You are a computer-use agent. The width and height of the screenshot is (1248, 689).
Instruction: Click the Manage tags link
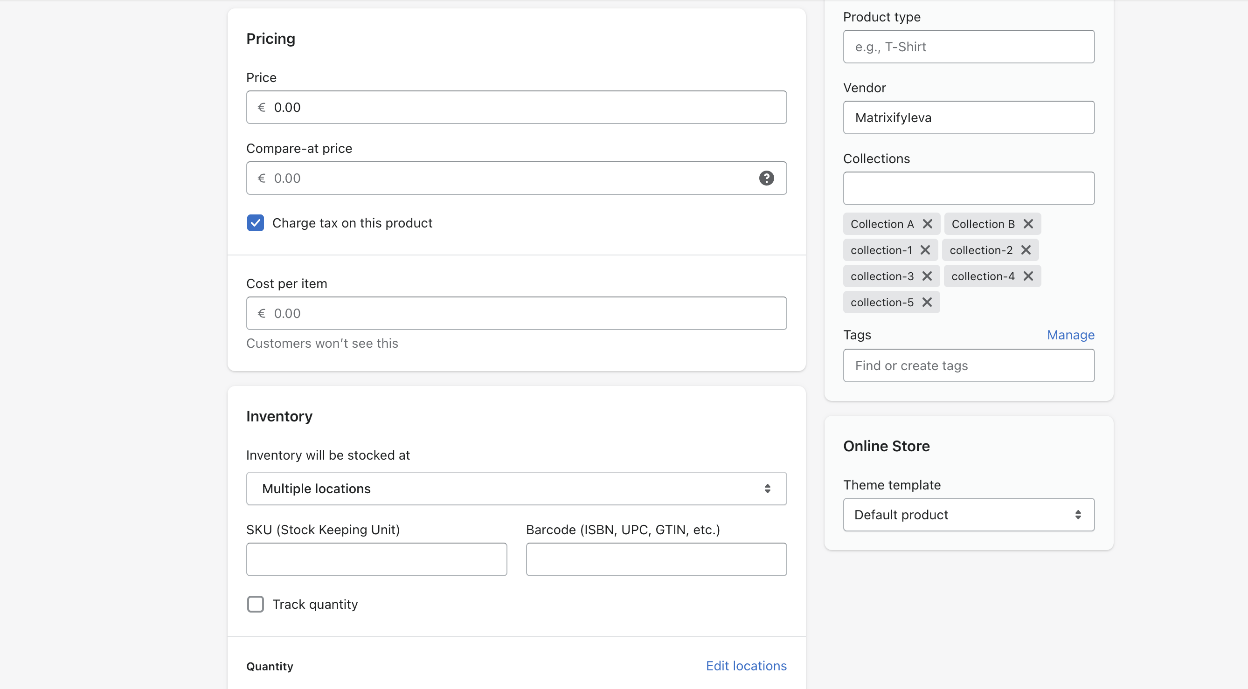(x=1070, y=335)
